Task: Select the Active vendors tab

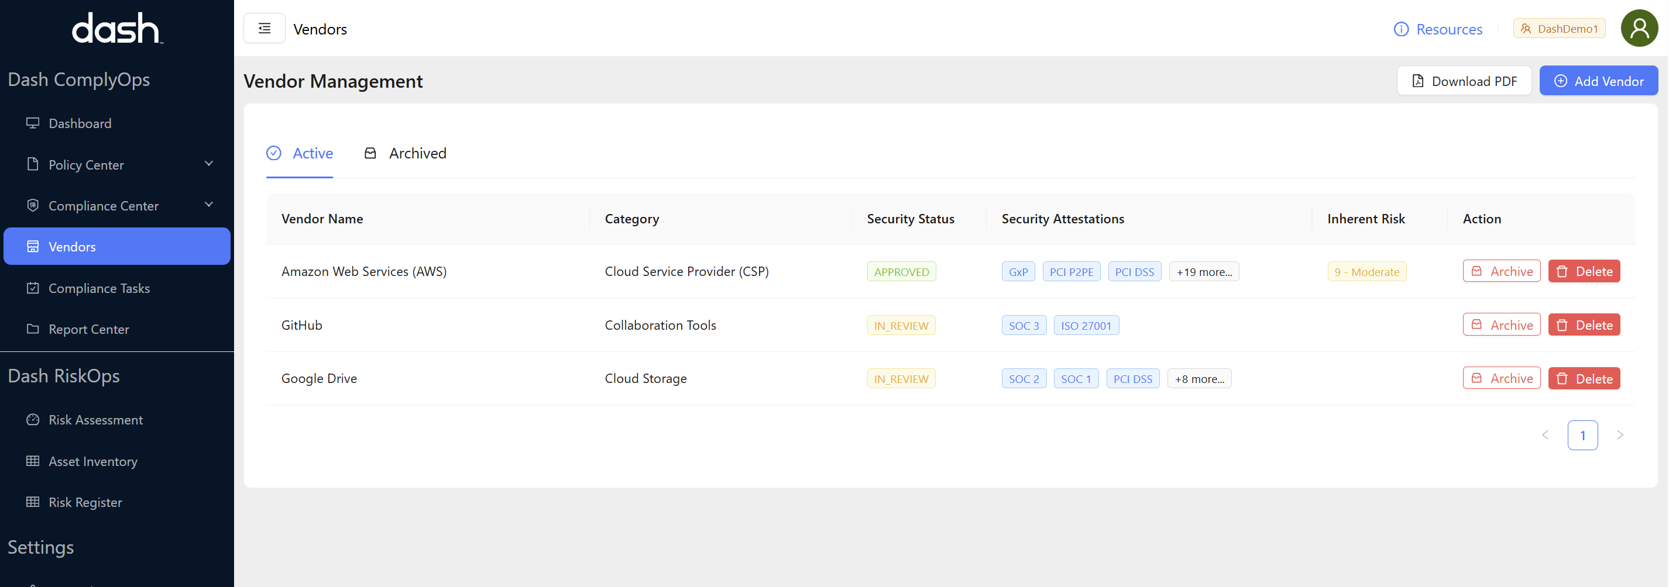Action: (x=300, y=153)
